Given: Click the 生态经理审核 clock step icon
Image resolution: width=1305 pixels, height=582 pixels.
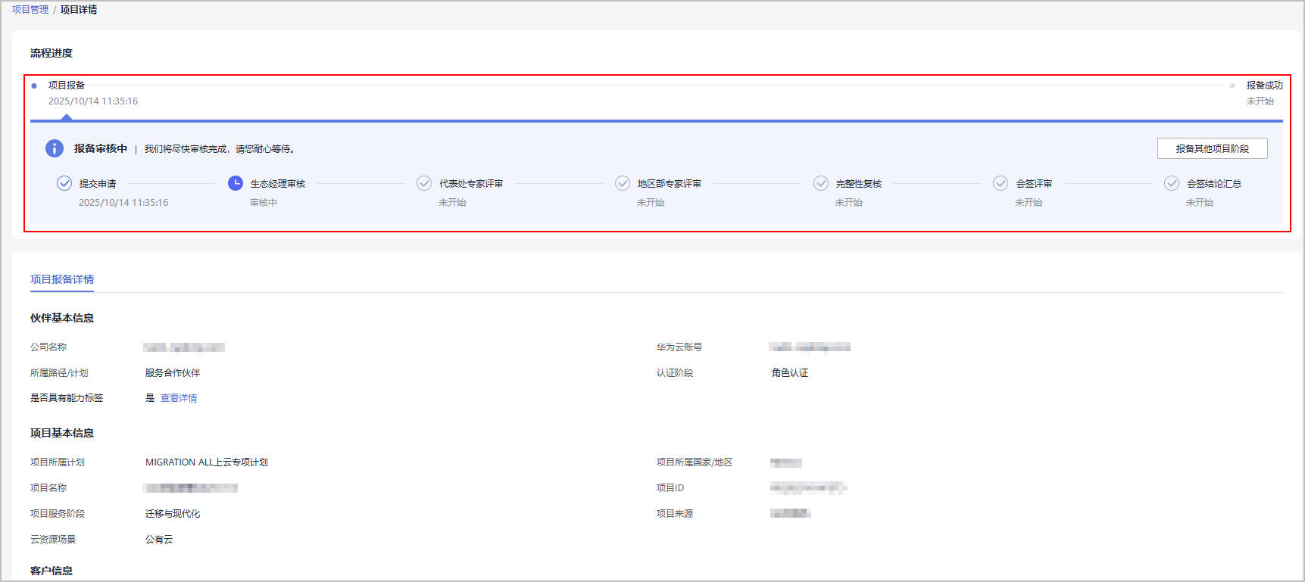Looking at the screenshot, I should tap(236, 183).
